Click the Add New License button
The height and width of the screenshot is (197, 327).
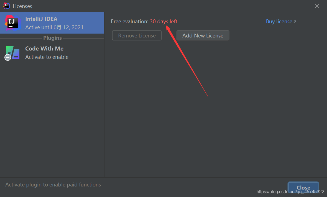tap(203, 36)
